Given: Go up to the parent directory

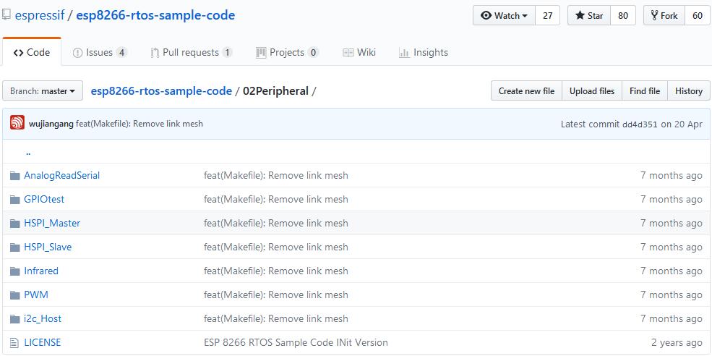Looking at the screenshot, I should pos(28,153).
